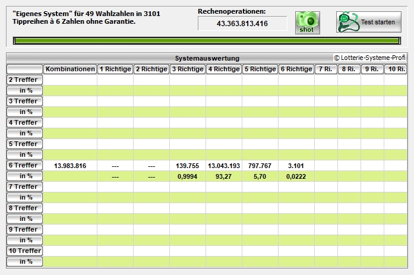
Task: Select the 9 Ri. column header
Action: pyautogui.click(x=372, y=69)
